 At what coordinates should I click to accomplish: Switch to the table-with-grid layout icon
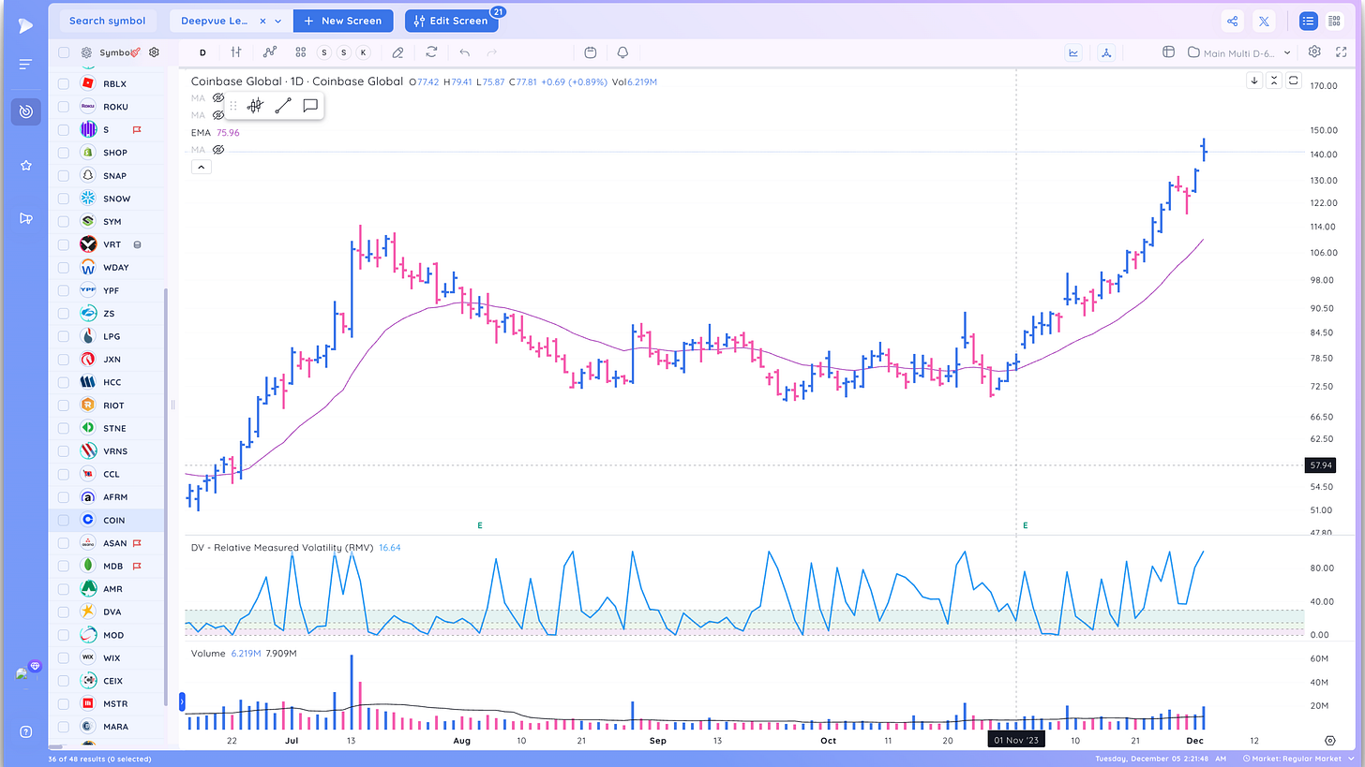click(x=1335, y=21)
